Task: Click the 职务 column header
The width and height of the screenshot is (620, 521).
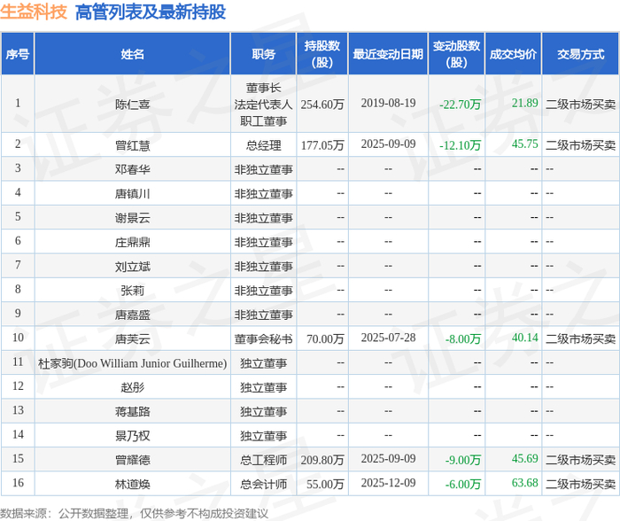Action: click(x=263, y=54)
